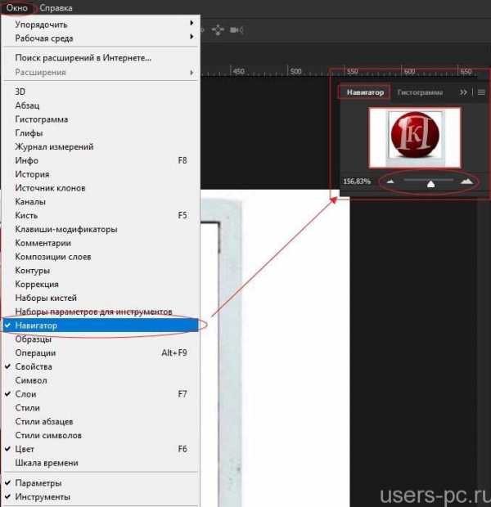The image size is (491, 507).
Task: Open the Операции panel
Action: (101, 352)
